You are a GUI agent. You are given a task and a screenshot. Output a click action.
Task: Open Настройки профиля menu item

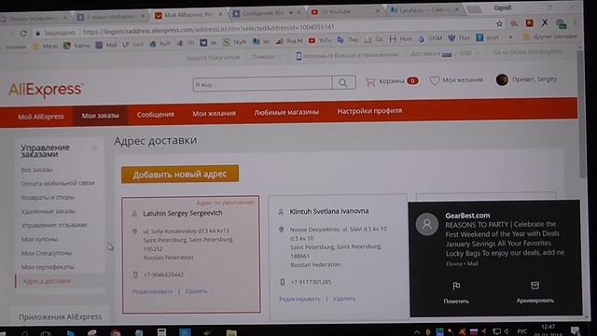click(369, 111)
